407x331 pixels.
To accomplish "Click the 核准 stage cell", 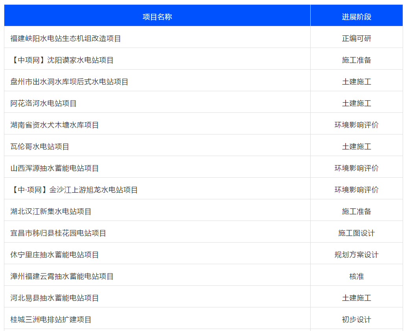I will (x=356, y=276).
